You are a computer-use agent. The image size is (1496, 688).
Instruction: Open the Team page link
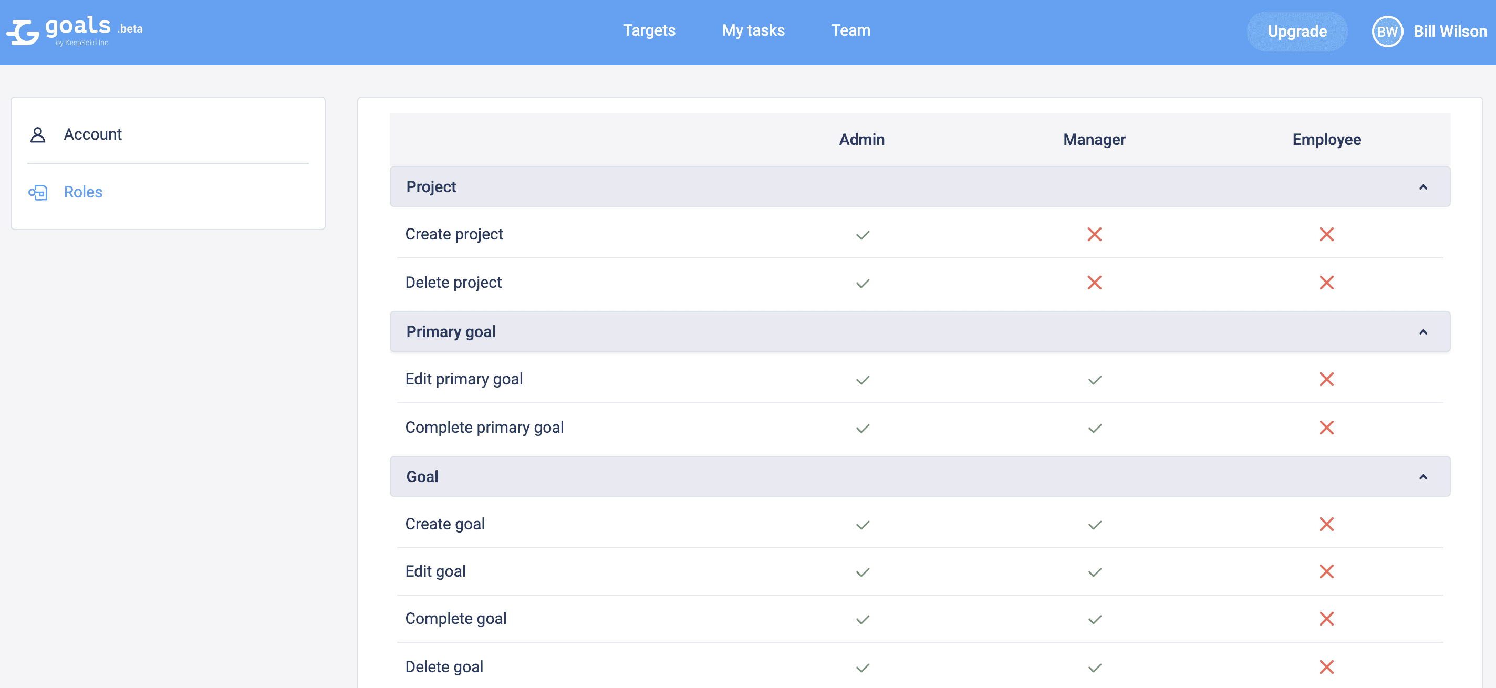pos(851,30)
